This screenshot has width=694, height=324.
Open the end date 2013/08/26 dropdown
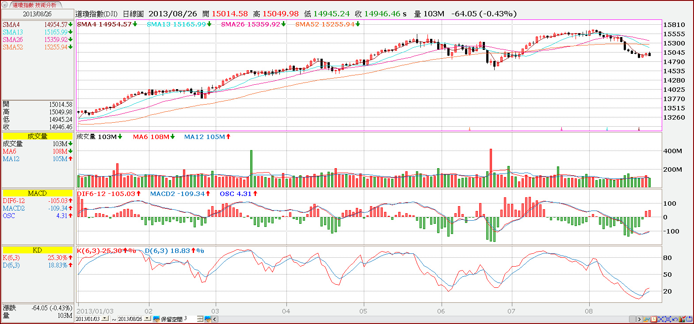point(147,318)
